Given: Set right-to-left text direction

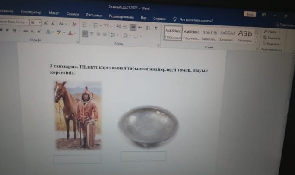Looking at the screenshot, I should coord(140,28).
